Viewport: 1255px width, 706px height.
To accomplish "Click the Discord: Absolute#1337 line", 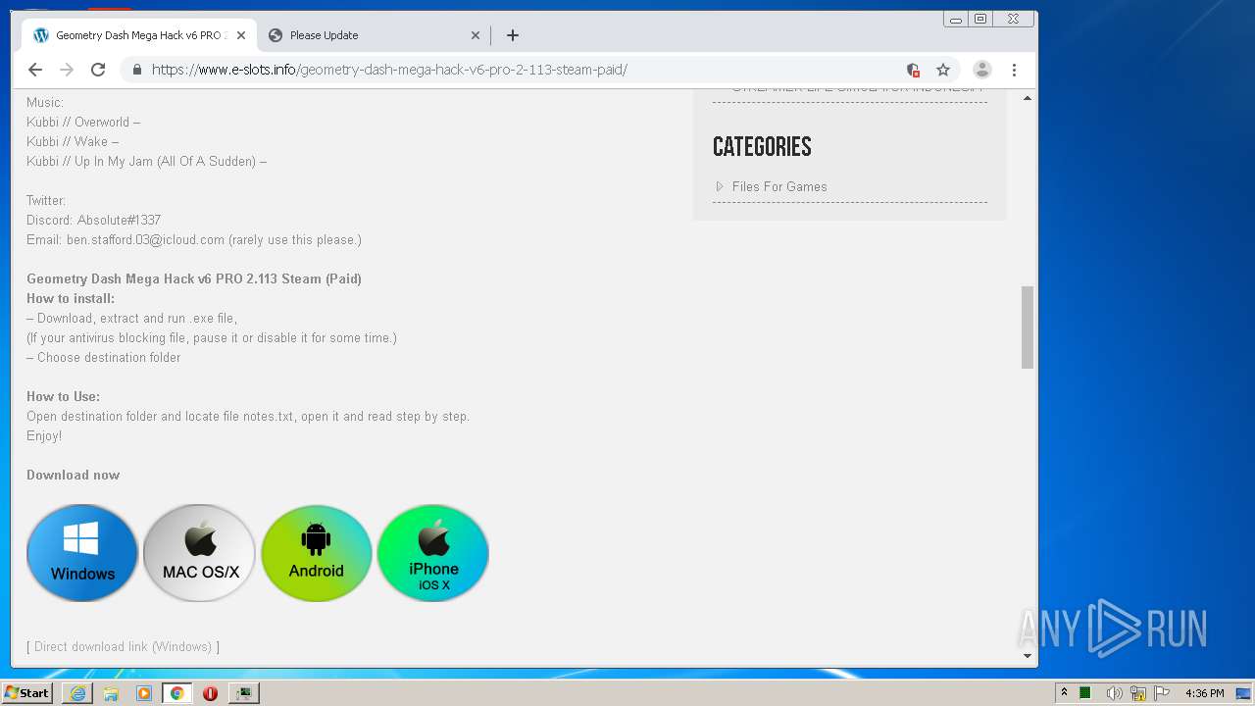I will pos(93,220).
